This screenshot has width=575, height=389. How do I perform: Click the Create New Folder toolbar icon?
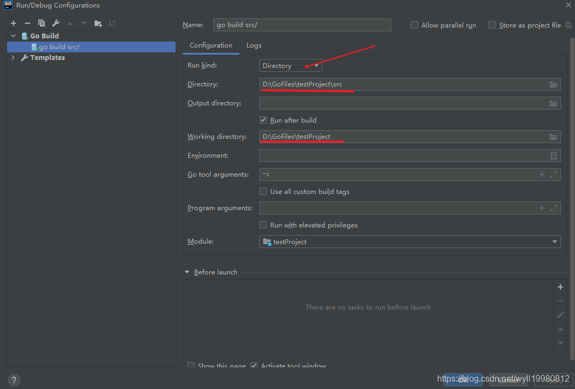click(x=98, y=23)
